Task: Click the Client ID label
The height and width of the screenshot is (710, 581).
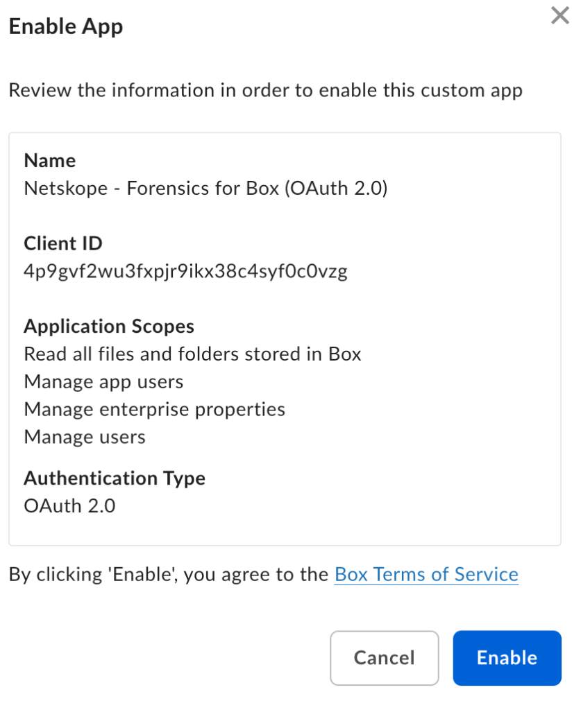Action: [63, 243]
